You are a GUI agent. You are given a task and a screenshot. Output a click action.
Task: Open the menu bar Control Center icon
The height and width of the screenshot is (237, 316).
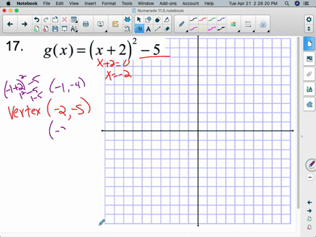(306, 3)
